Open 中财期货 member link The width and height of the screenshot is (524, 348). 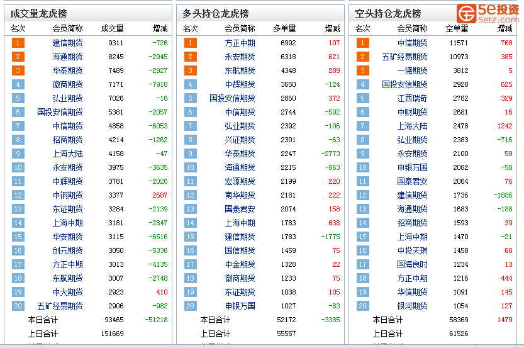[x=413, y=112]
